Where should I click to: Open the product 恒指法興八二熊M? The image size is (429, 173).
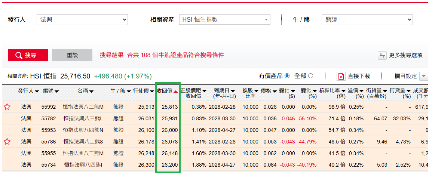(x=83, y=107)
